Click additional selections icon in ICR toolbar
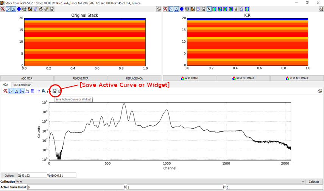Viewport: 324px width, 191px height. click(x=247, y=9)
